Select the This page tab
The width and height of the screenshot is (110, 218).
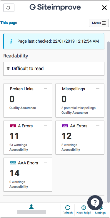9,23
